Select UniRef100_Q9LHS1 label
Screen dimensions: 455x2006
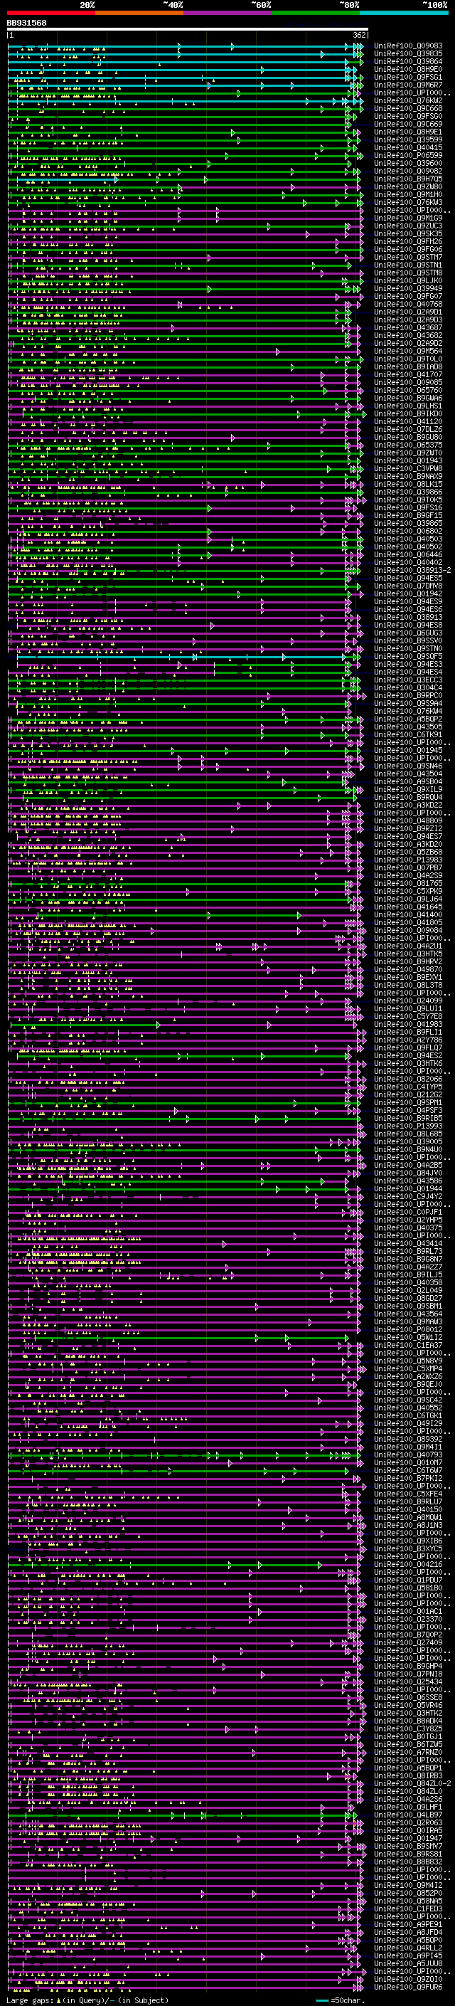pyautogui.click(x=408, y=406)
